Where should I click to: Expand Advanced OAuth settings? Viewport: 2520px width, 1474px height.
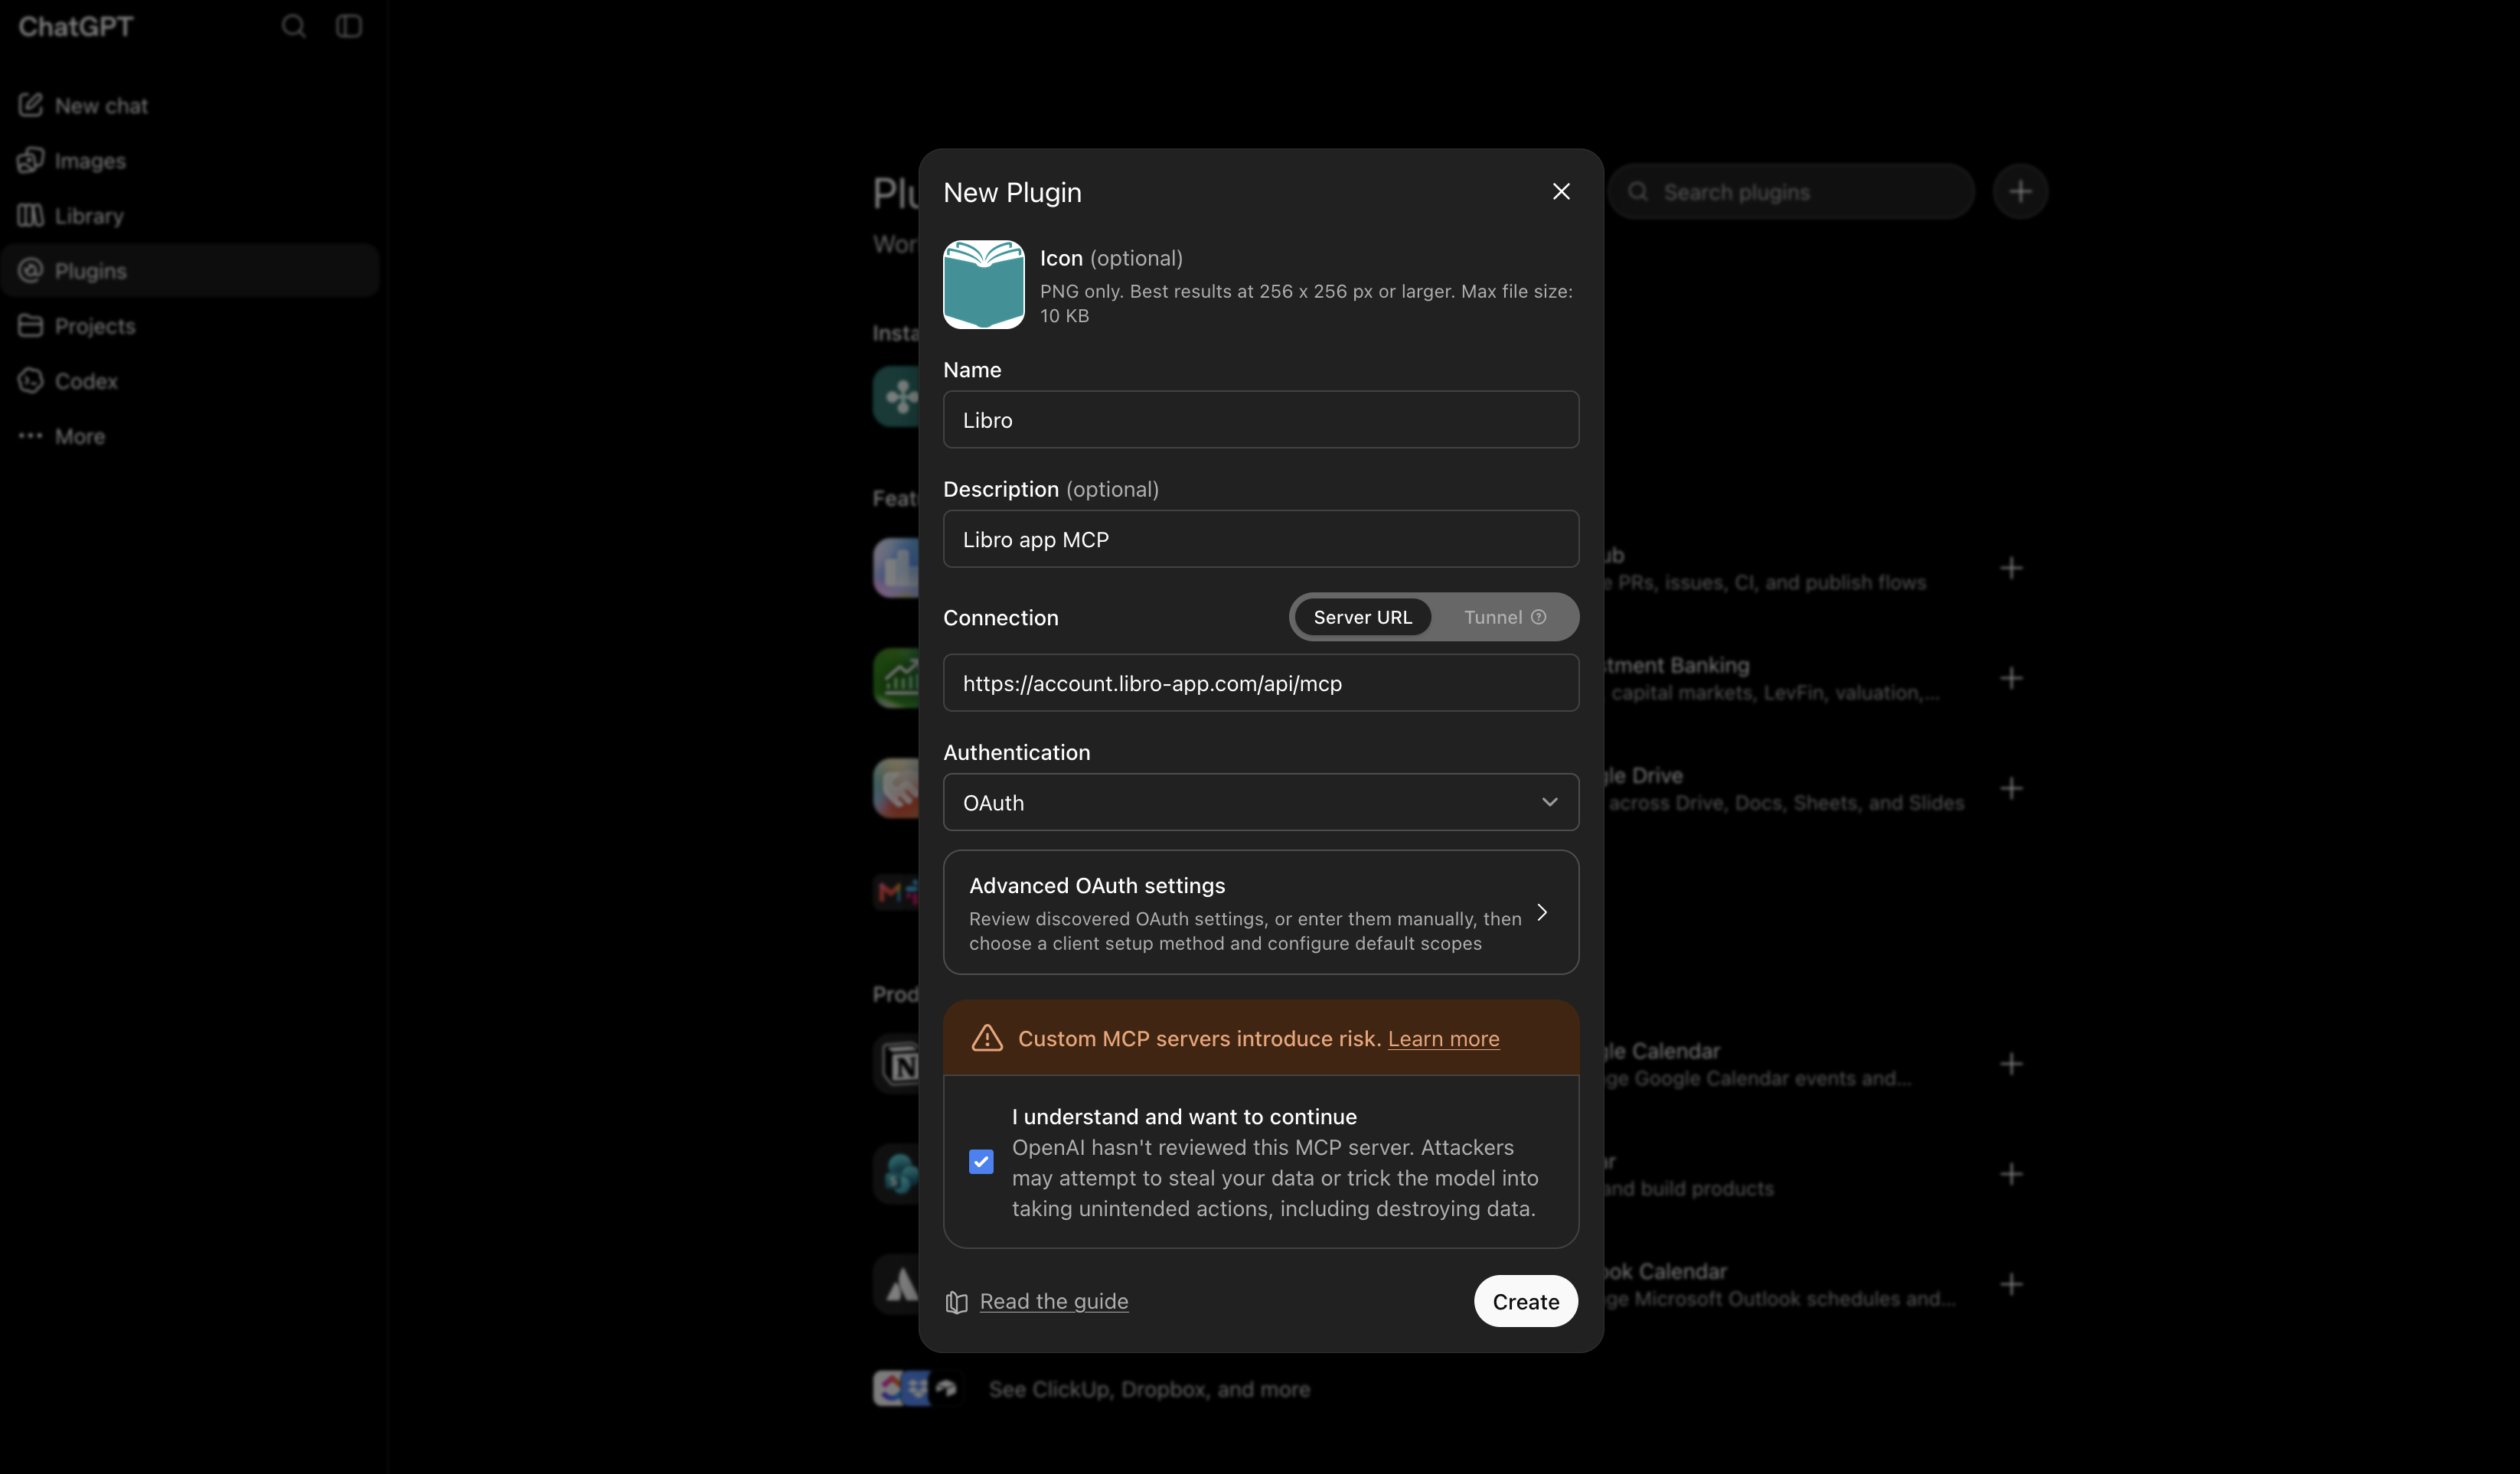pos(1261,912)
